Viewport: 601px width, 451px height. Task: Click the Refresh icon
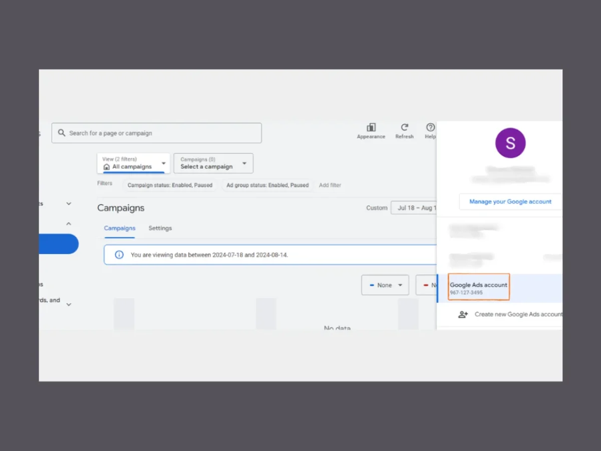tap(404, 128)
